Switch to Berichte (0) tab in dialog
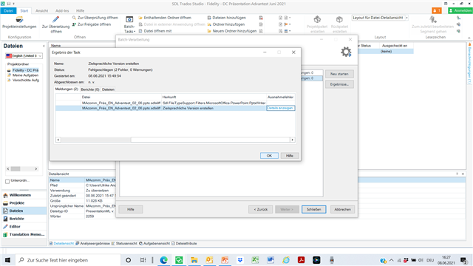Screen dimensions: 473x266 click(x=90, y=89)
